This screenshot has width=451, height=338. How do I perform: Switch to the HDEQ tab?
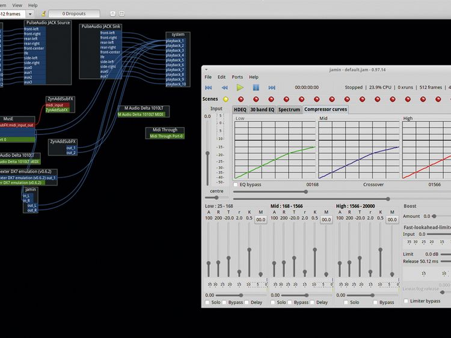click(240, 109)
